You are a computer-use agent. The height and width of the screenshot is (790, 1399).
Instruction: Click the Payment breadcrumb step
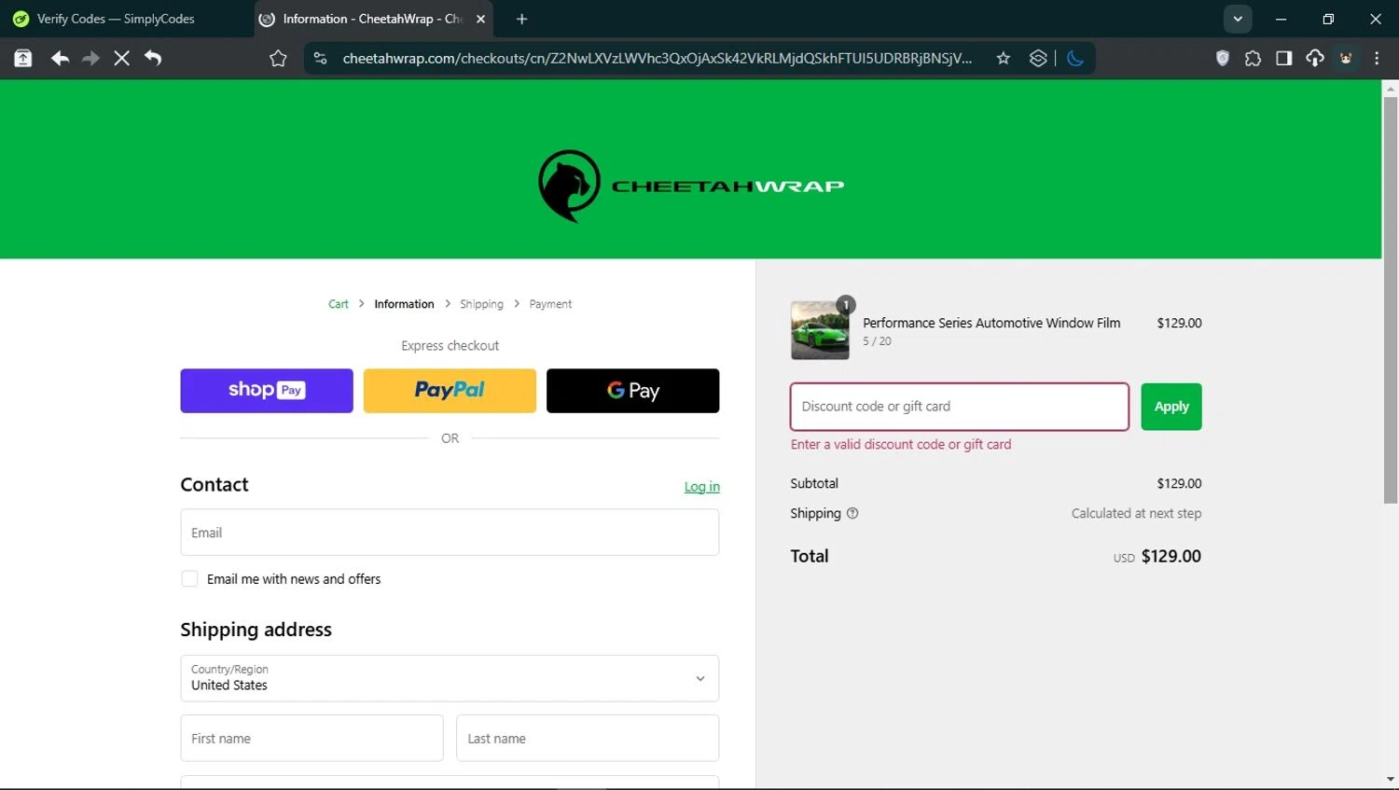pos(550,304)
